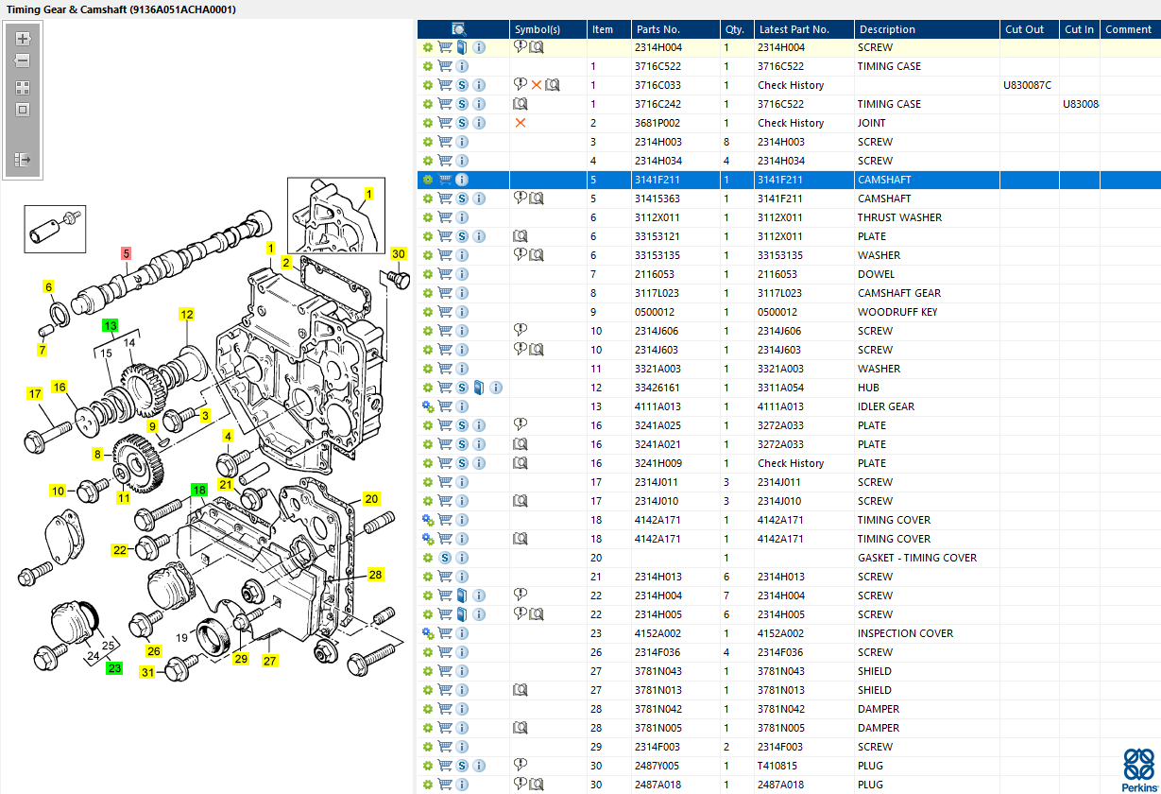Click the Description column header
The image size is (1161, 794).
887,29
